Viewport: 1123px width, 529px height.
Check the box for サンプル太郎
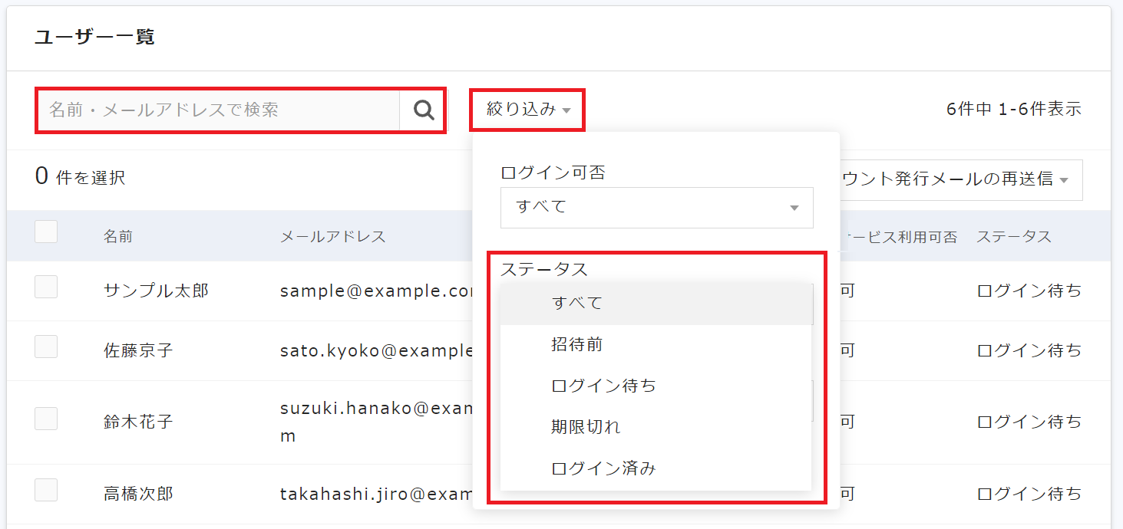46,287
